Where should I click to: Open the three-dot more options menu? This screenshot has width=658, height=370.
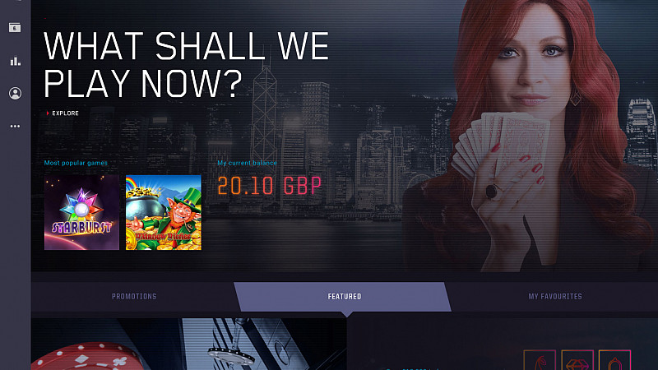pos(15,126)
